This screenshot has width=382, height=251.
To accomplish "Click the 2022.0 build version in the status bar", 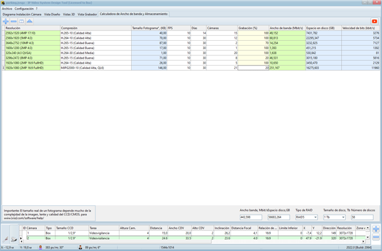I will point(359,247).
